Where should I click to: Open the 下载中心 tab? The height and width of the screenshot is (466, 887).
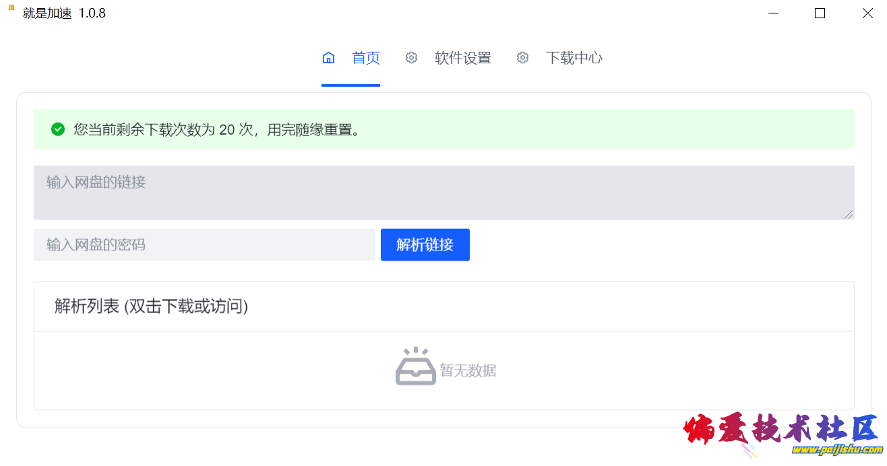pyautogui.click(x=574, y=58)
